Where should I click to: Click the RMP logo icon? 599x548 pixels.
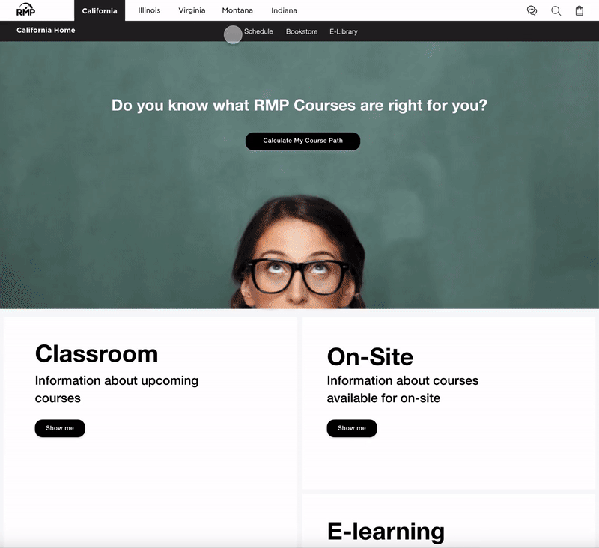pos(26,10)
